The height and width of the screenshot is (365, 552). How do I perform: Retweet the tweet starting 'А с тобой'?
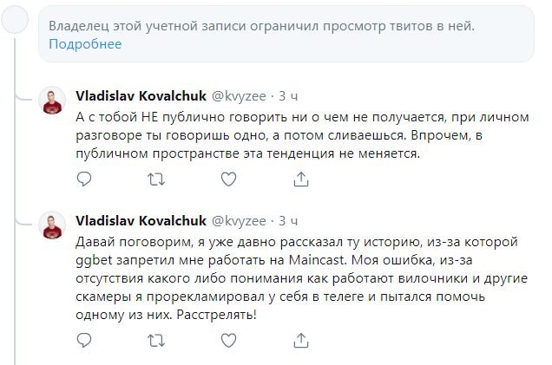coord(156,179)
